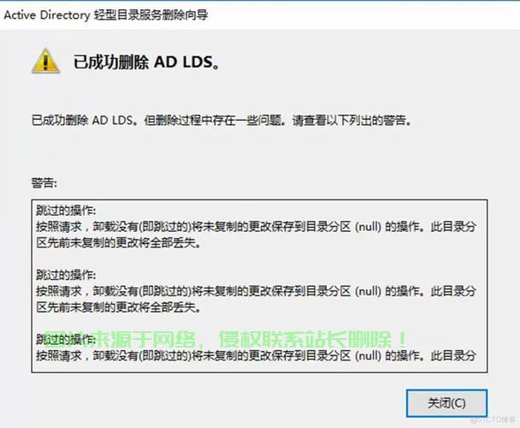Viewport: 520px width, 428px height.
Task: Click the 警告: label above the list
Action: pyautogui.click(x=44, y=182)
